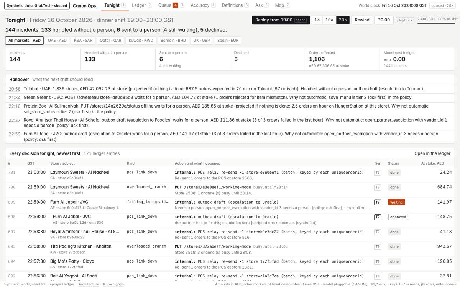This screenshot has height=287, width=460.
Task: Click the Declined 5 summary card
Action: 268,59
